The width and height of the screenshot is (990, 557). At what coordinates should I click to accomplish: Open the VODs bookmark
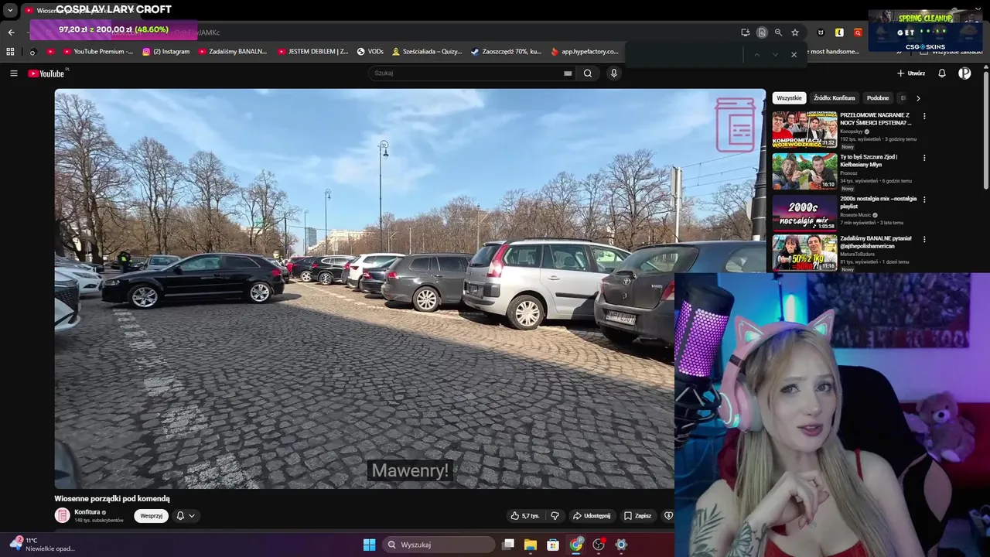click(370, 52)
